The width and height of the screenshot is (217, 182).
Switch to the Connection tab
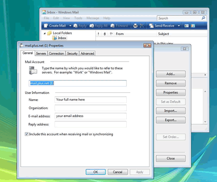click(x=56, y=53)
